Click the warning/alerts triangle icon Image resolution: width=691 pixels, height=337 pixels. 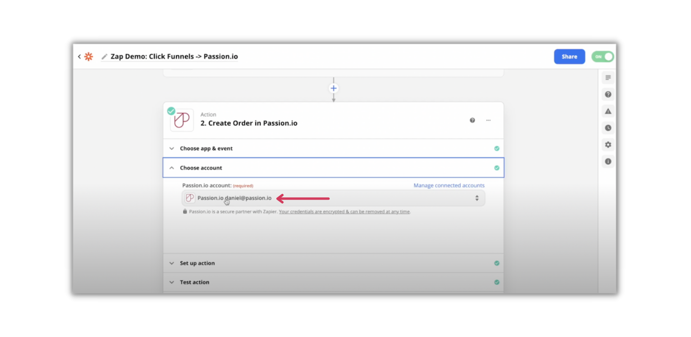point(607,111)
